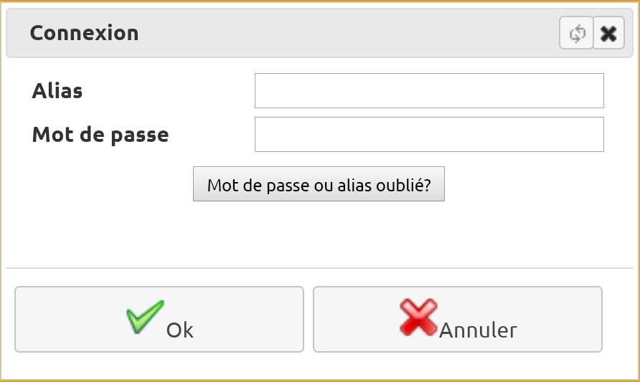Click the Connexion dialog title text
The height and width of the screenshot is (382, 640).
pos(84,33)
